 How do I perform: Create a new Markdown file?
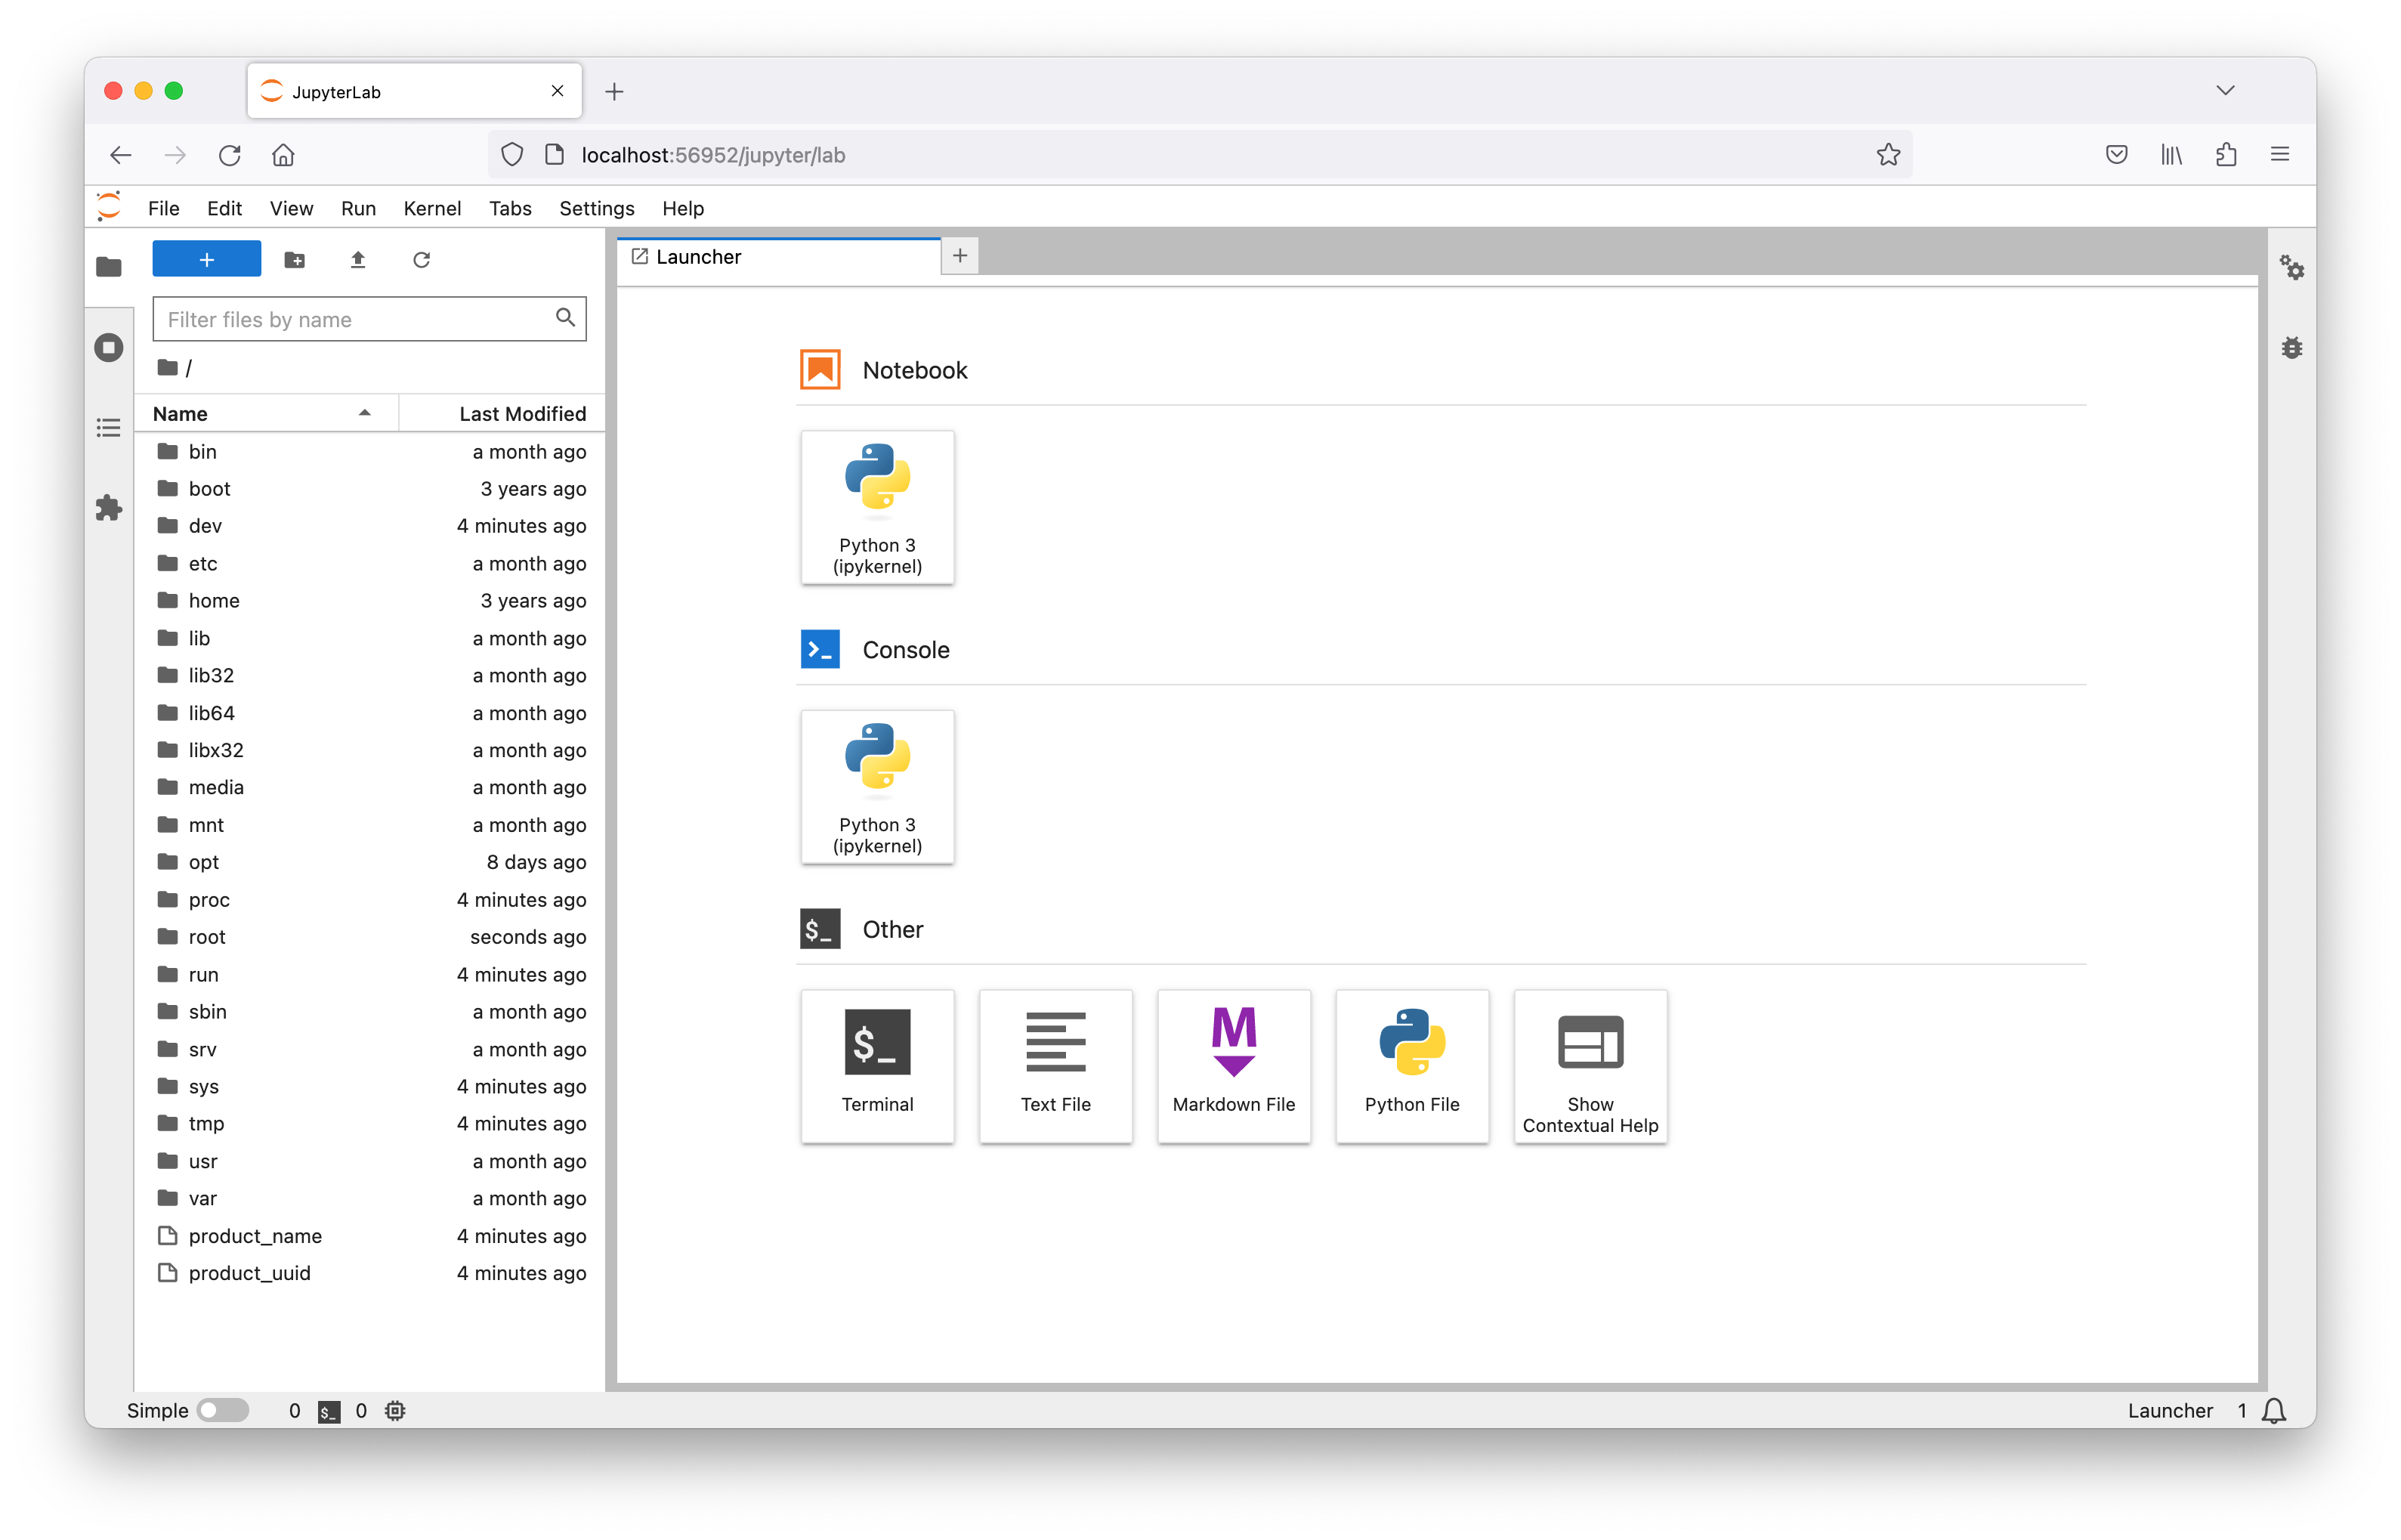tap(1234, 1066)
